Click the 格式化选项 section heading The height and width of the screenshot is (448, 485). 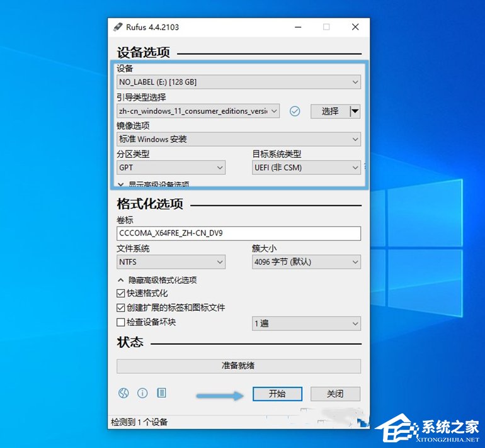pos(150,204)
